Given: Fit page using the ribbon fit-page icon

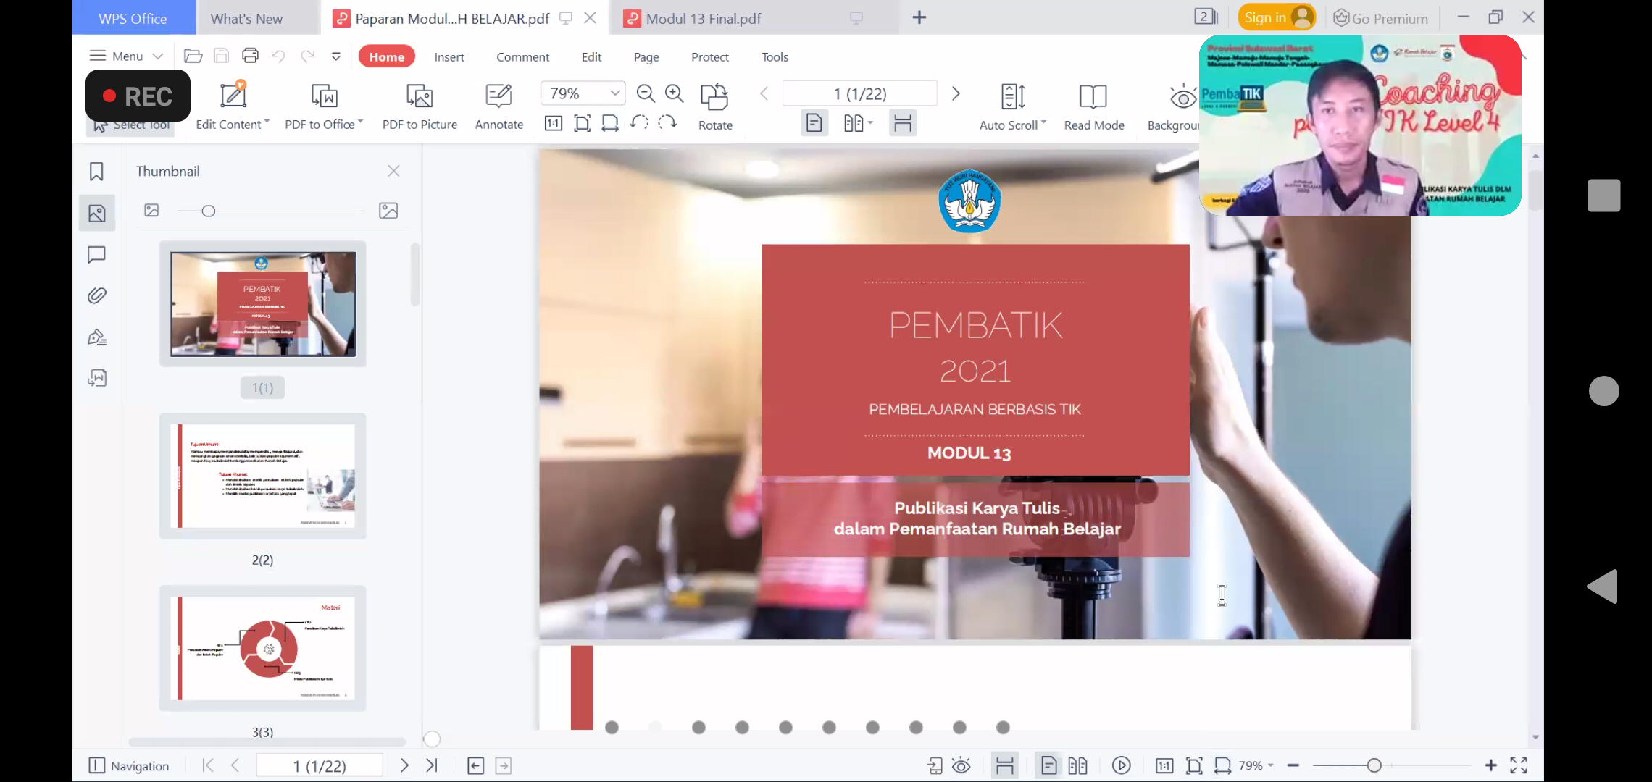Looking at the screenshot, I should (582, 123).
